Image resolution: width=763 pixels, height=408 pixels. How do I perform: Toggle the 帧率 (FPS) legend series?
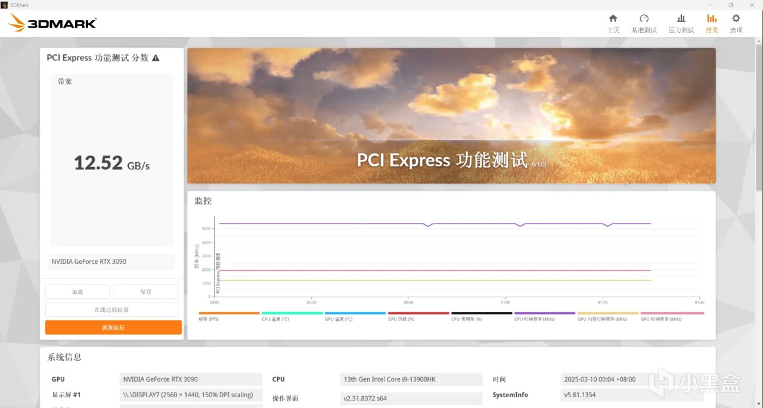(x=229, y=316)
